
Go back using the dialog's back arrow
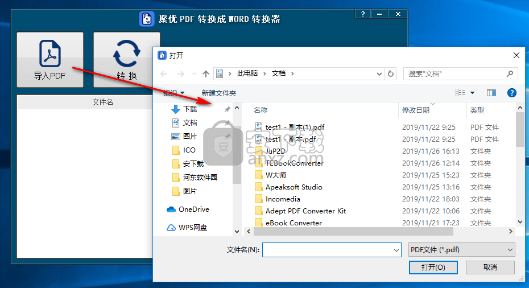tap(164, 73)
